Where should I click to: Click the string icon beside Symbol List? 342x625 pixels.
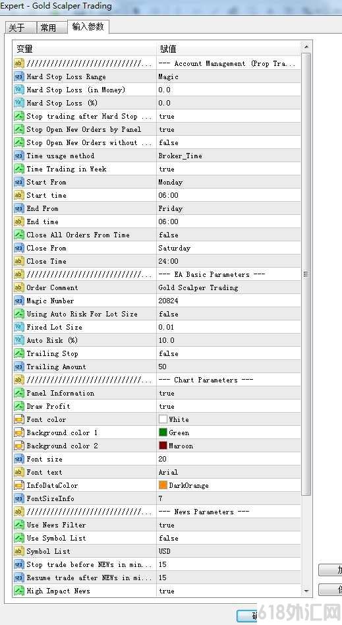pos(18,551)
